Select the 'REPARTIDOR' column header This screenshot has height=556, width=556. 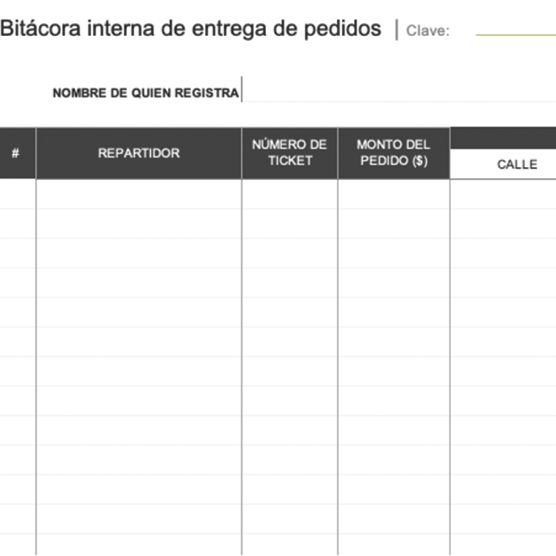point(138,154)
